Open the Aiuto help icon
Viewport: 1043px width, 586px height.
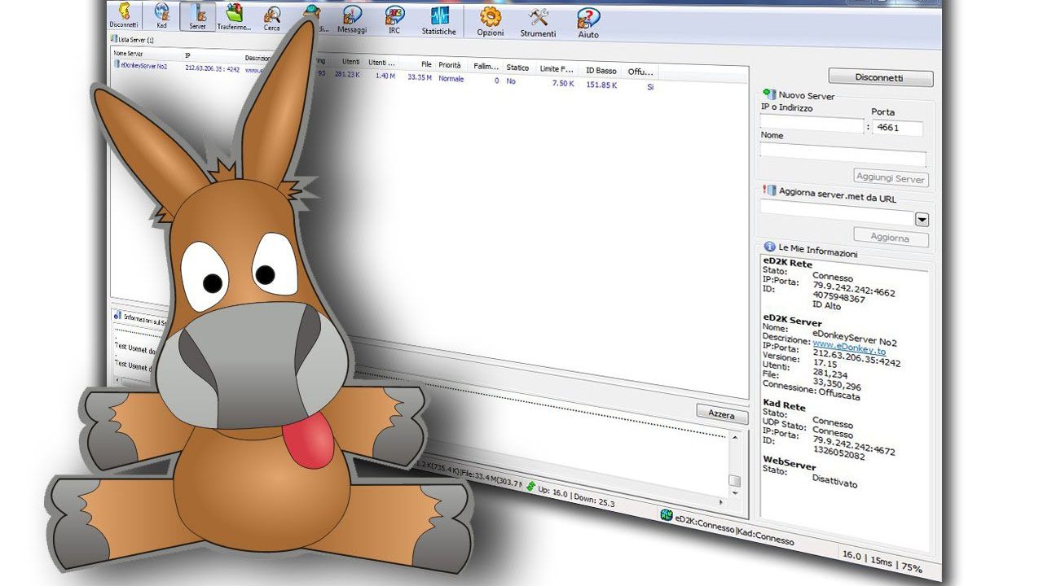[x=588, y=19]
